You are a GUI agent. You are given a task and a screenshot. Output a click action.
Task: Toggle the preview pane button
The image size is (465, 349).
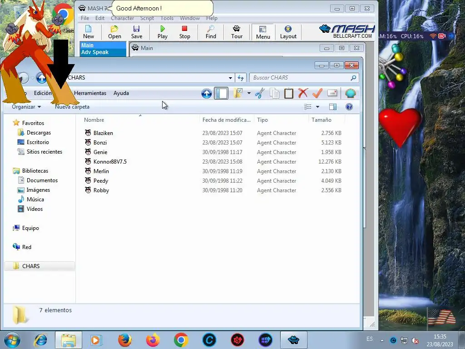pyautogui.click(x=333, y=107)
